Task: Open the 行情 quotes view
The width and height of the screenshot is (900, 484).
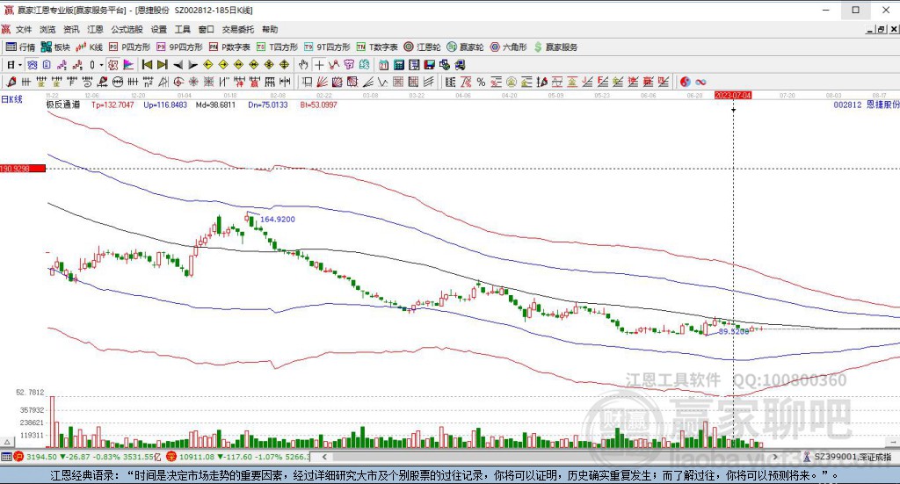Action: 21,47
